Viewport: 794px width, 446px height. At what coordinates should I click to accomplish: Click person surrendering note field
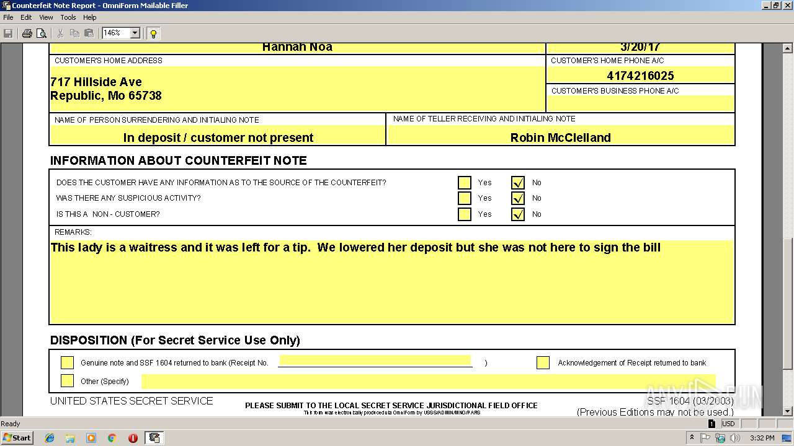218,136
